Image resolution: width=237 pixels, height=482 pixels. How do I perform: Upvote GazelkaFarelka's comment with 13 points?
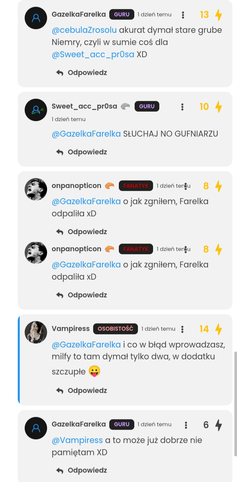click(218, 15)
